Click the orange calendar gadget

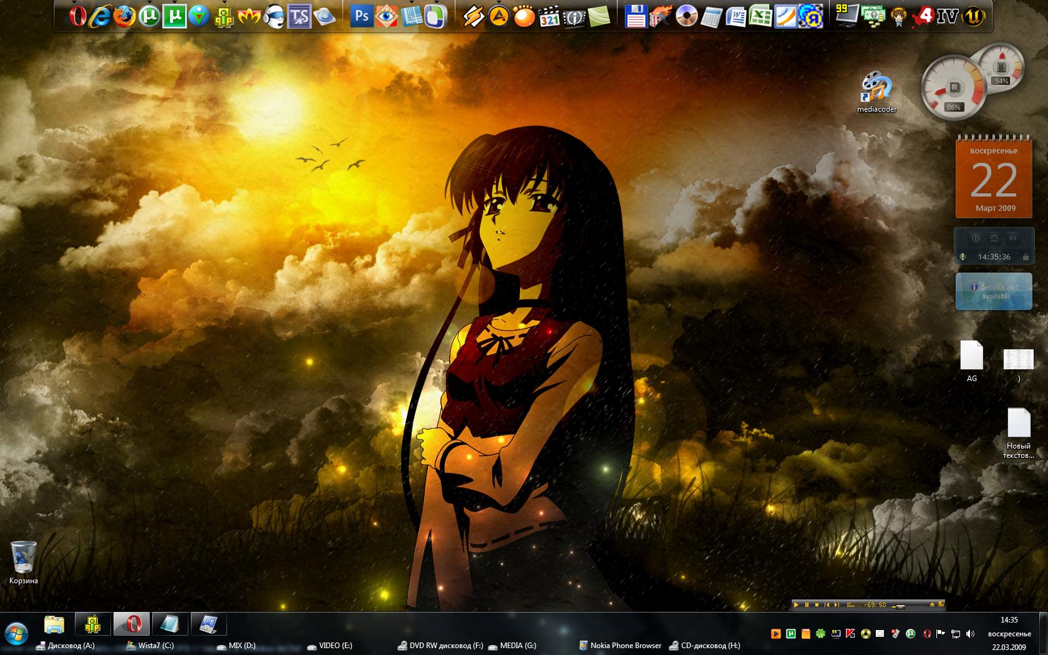[x=994, y=176]
